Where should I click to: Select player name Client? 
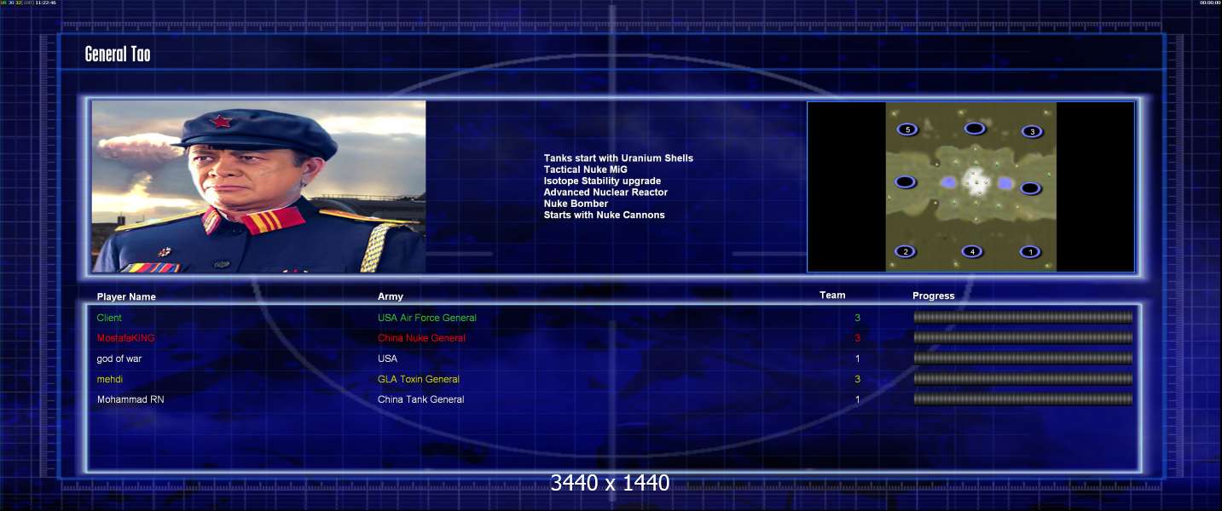coord(109,318)
